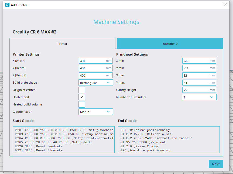Click the End G-code heading

(x=127, y=121)
